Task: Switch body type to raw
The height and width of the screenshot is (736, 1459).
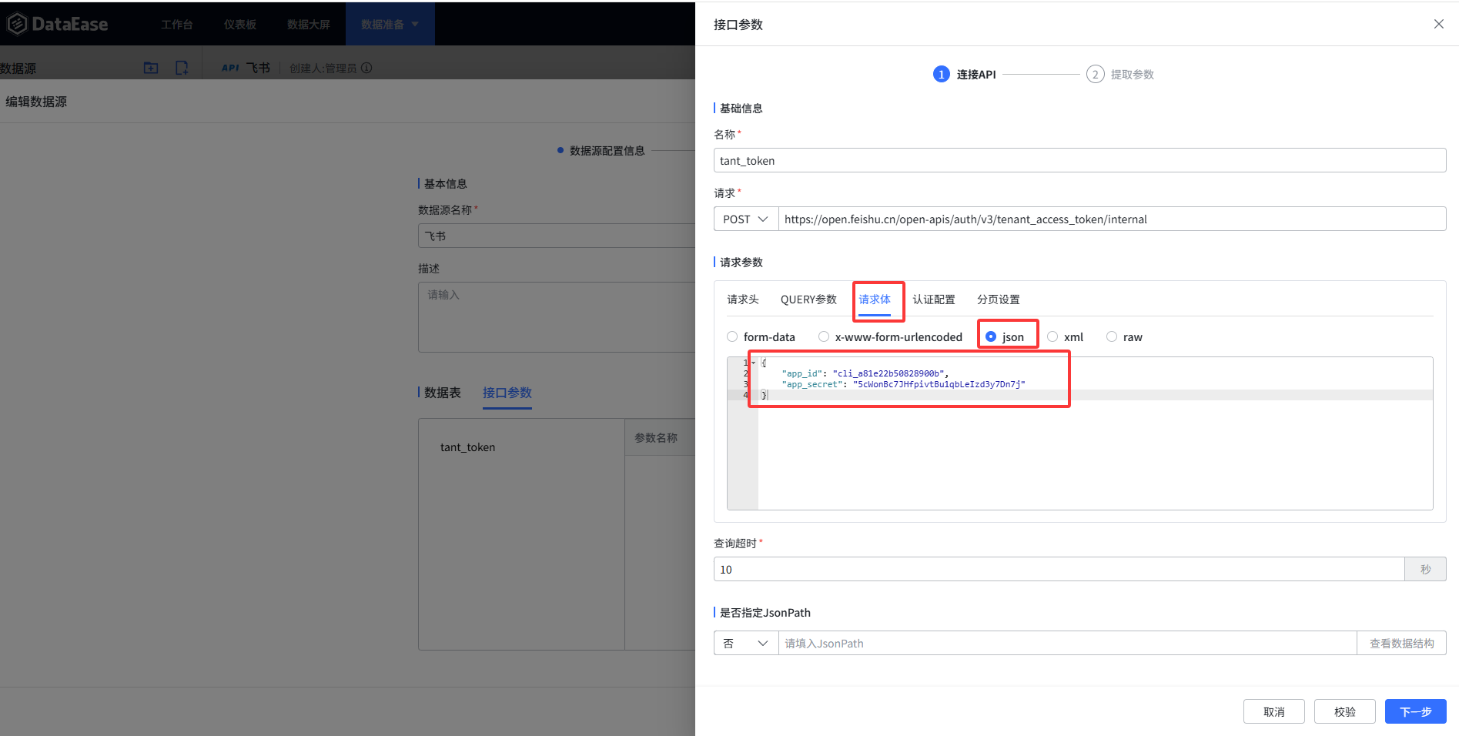Action: [1112, 336]
